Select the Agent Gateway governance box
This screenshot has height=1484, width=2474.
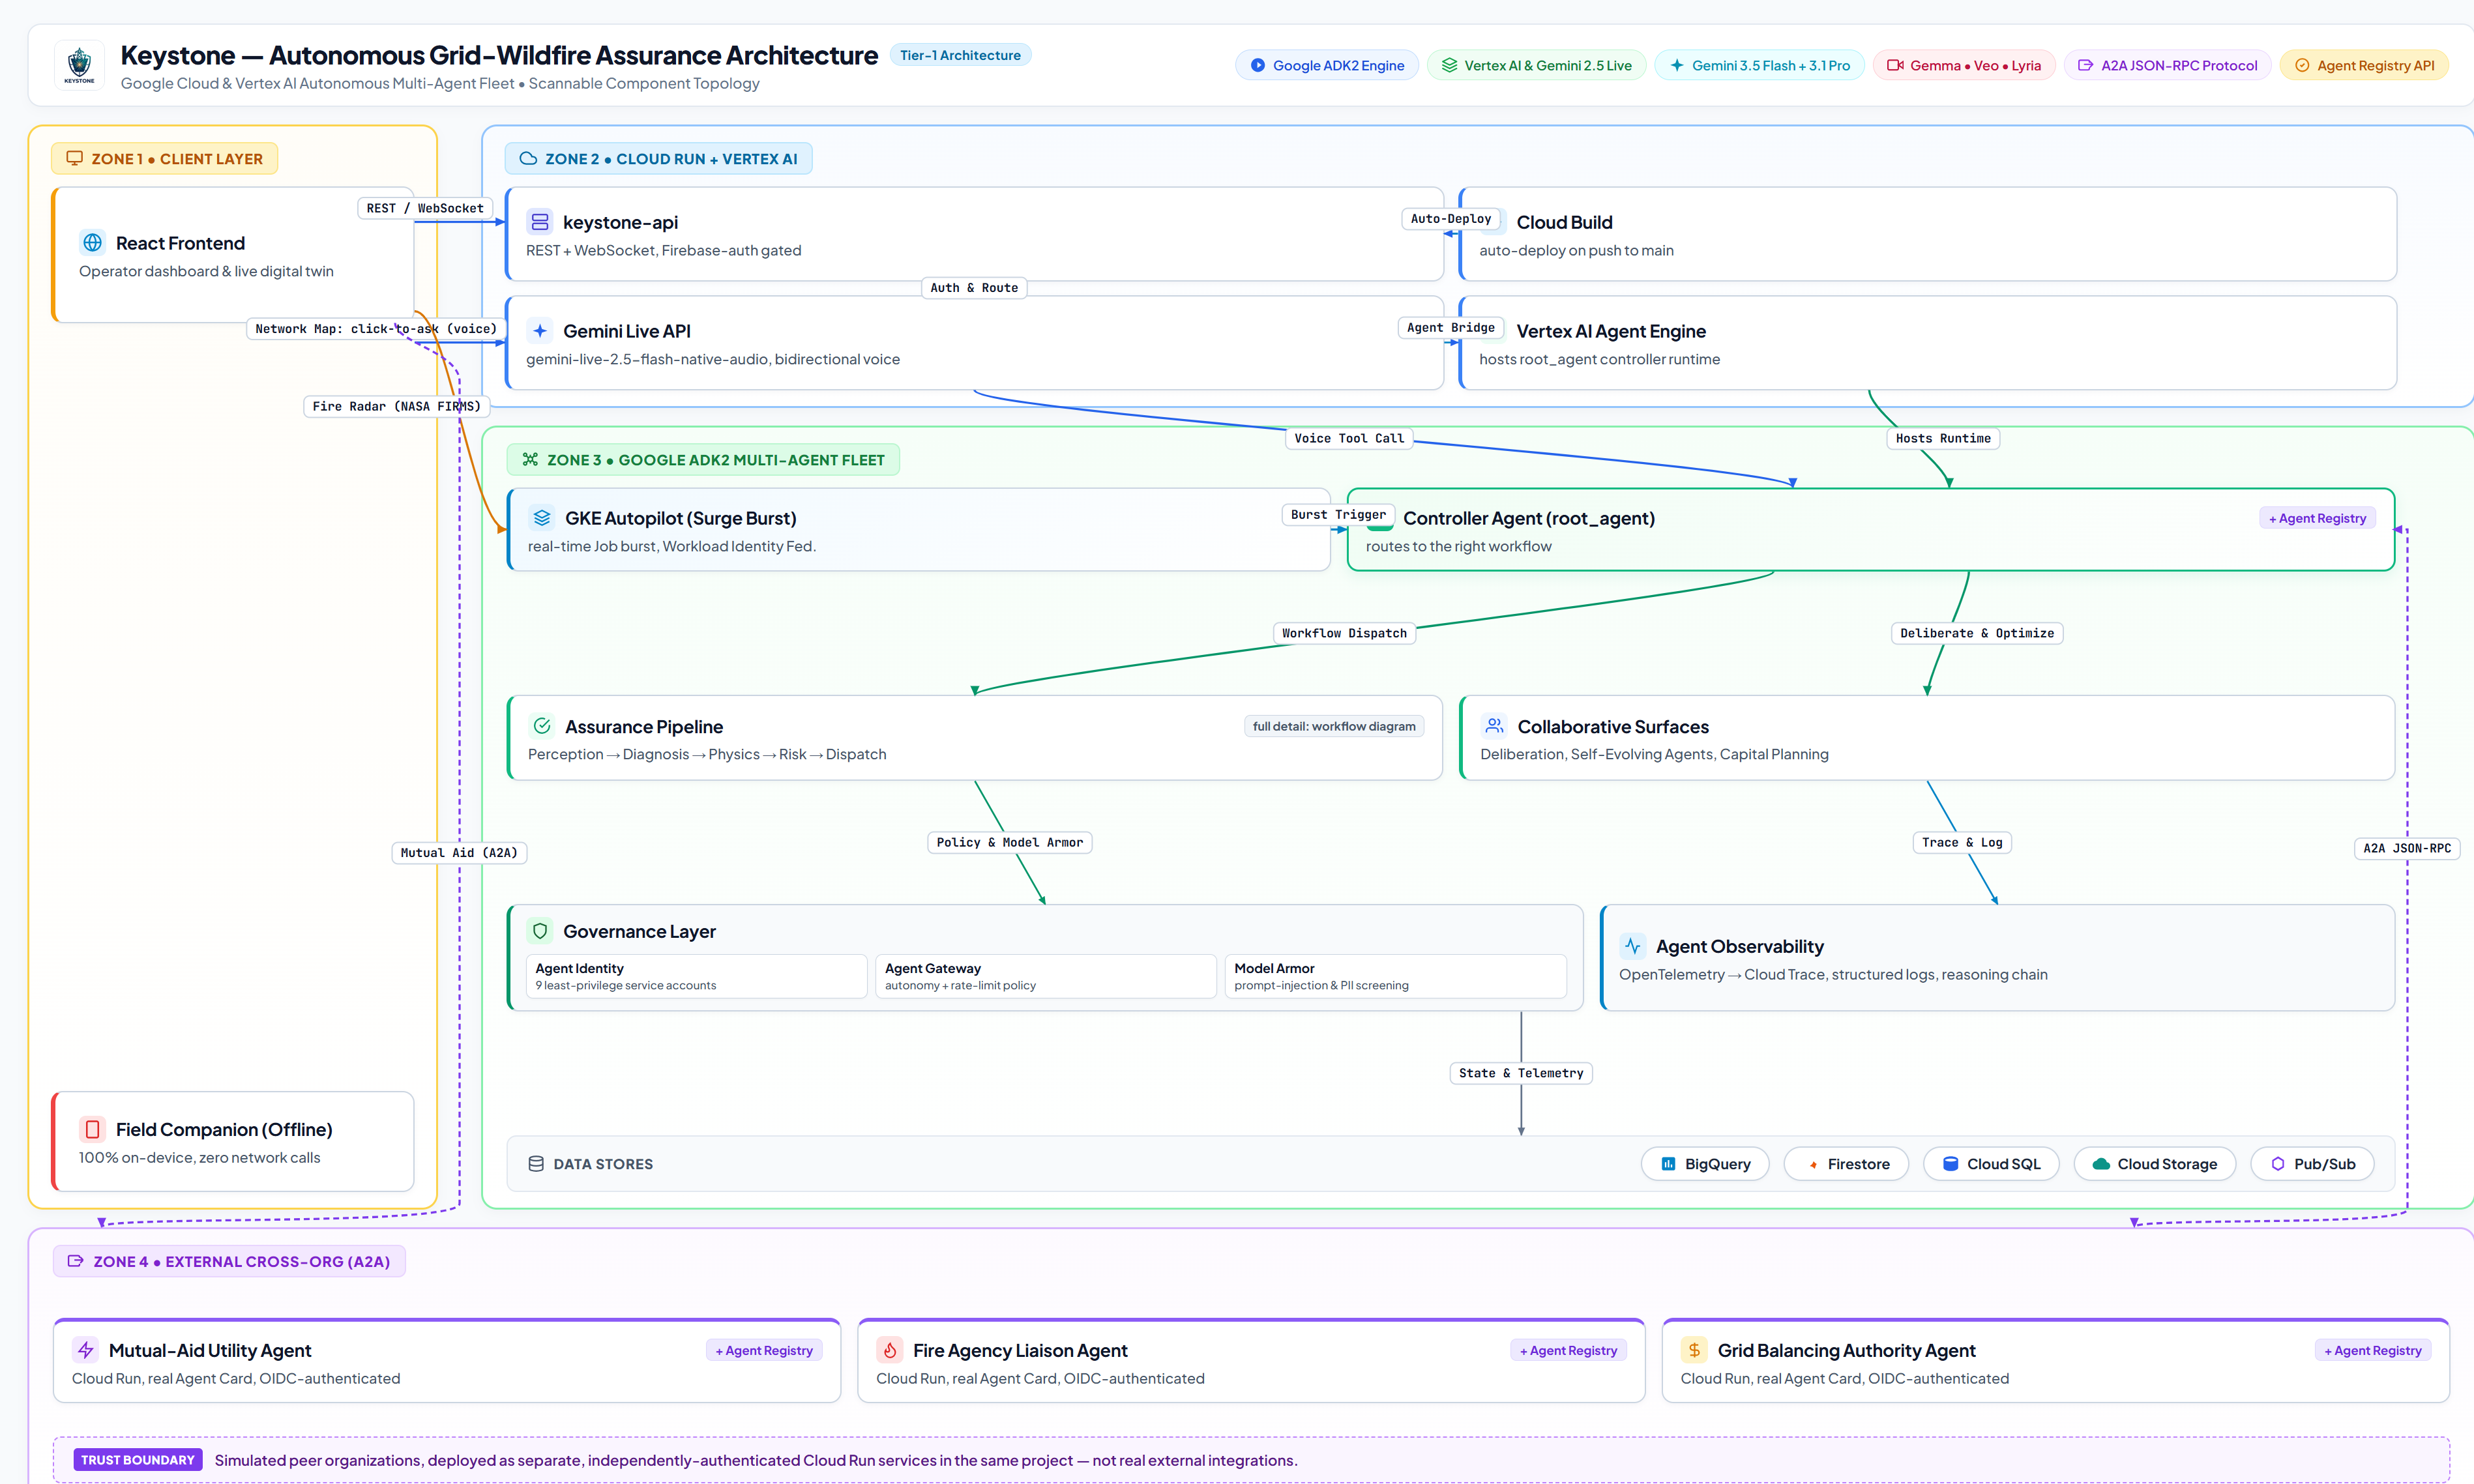pos(1046,976)
